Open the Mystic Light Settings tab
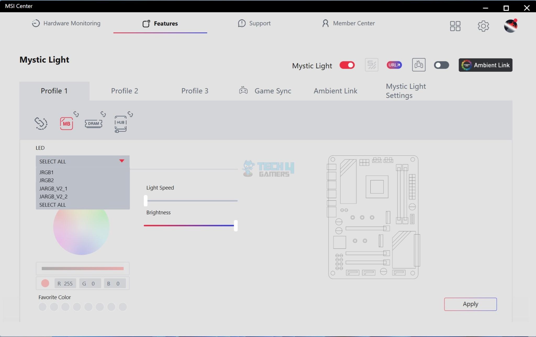 coord(406,91)
